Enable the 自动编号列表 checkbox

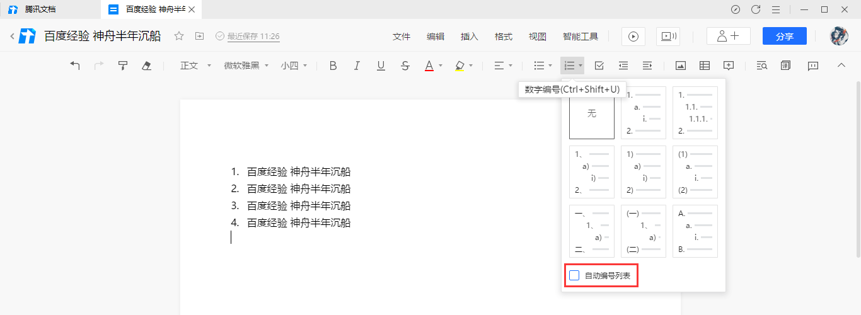[574, 275]
